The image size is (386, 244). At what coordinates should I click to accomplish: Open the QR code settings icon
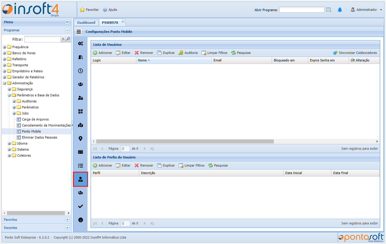coord(81,111)
